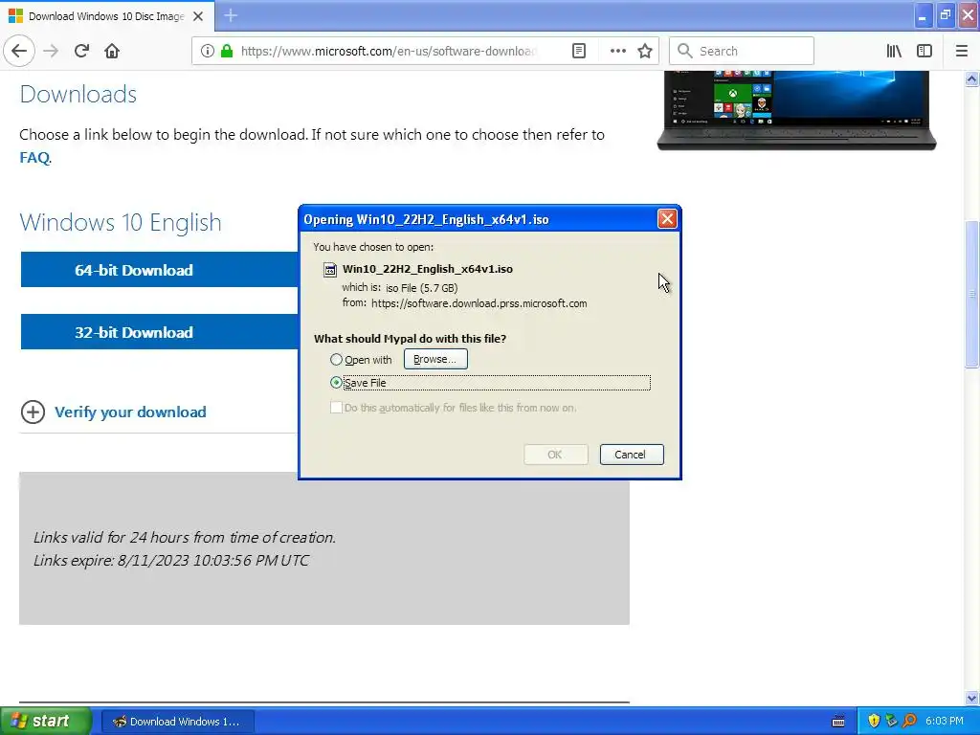Click the laptop image thumbnail

click(796, 110)
